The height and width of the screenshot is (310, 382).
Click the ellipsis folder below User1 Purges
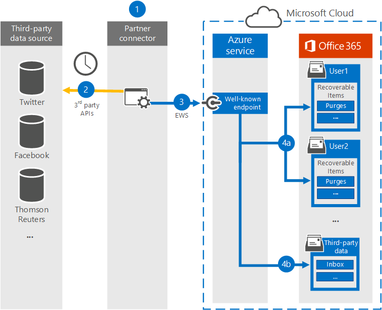coord(335,118)
